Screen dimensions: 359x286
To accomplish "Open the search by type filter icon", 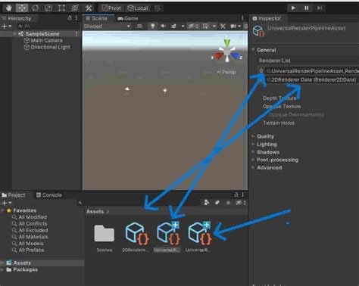I will pyautogui.click(x=207, y=203).
